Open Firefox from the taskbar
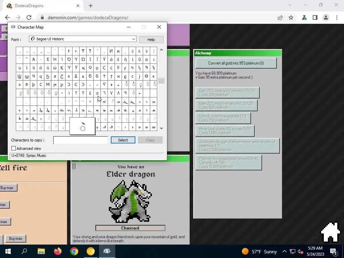Screen dimensions: 344x258 click(58, 251)
